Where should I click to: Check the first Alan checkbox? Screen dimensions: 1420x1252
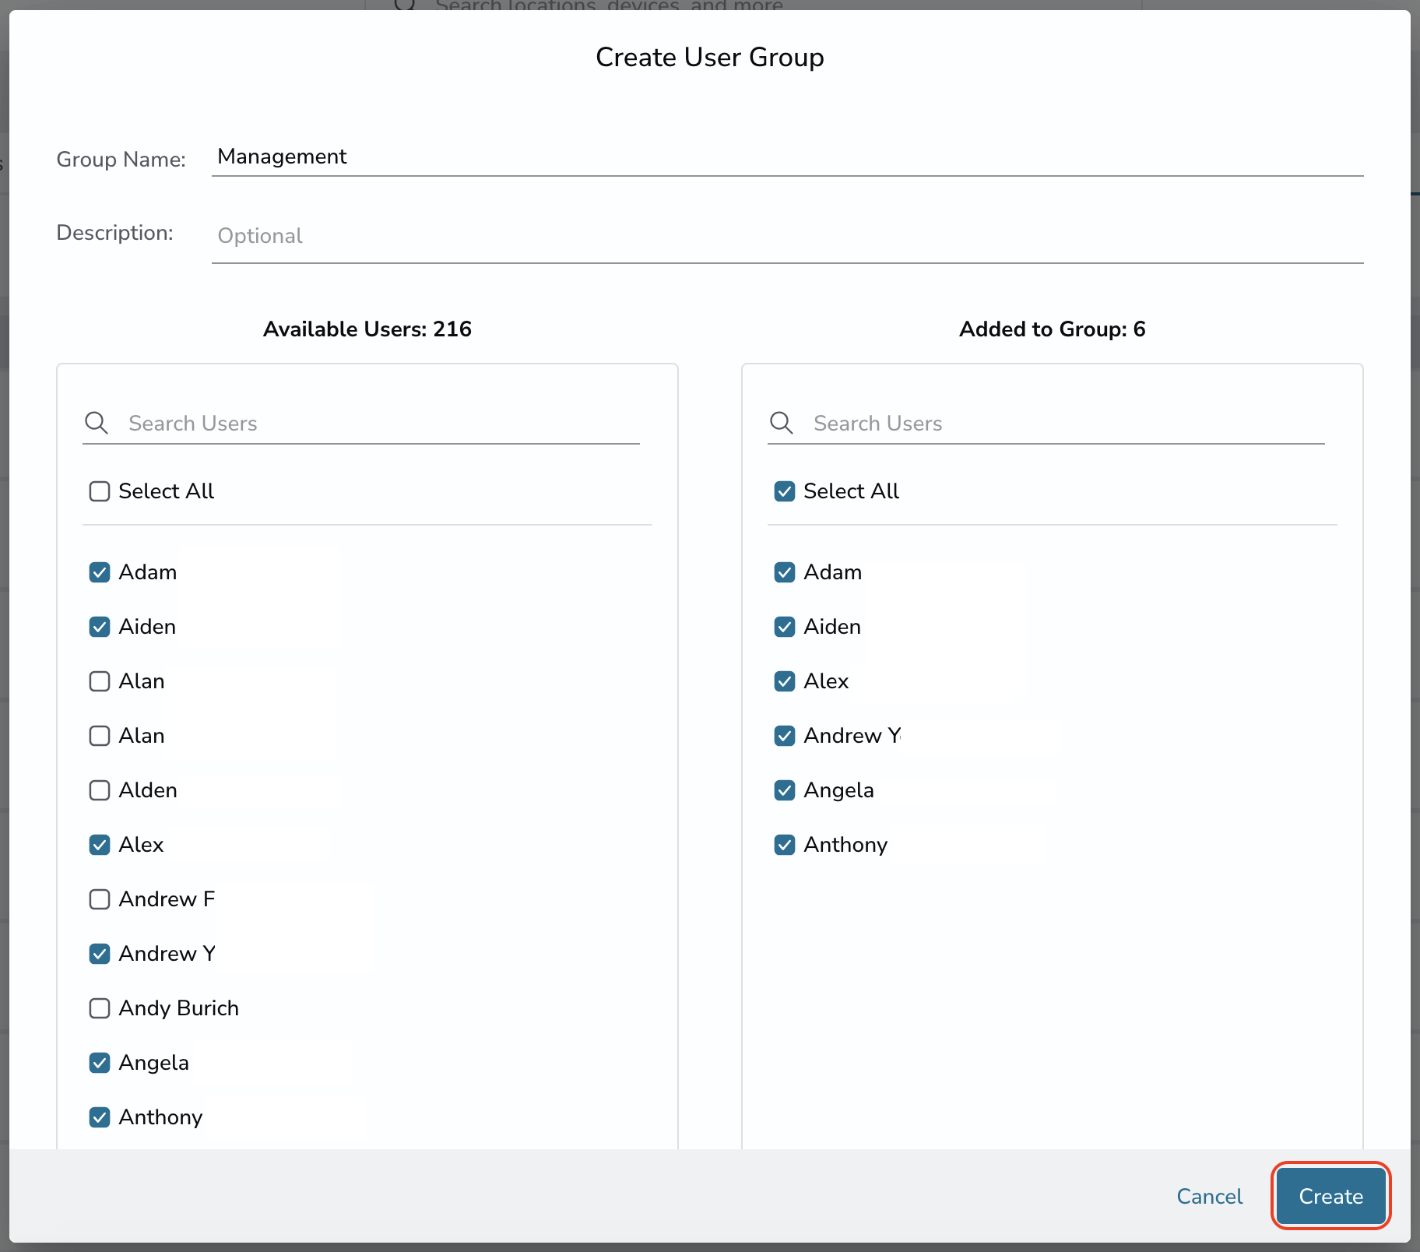[x=100, y=681]
